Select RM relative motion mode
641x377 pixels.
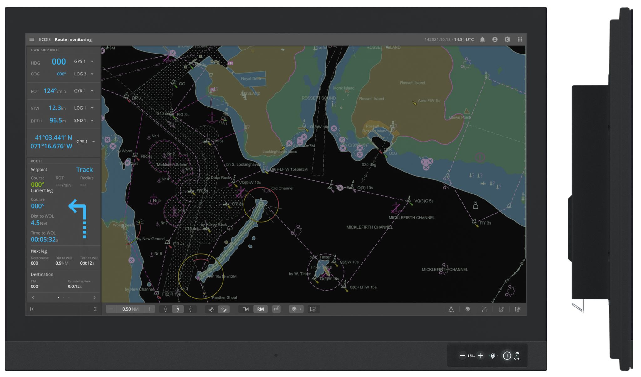point(260,309)
